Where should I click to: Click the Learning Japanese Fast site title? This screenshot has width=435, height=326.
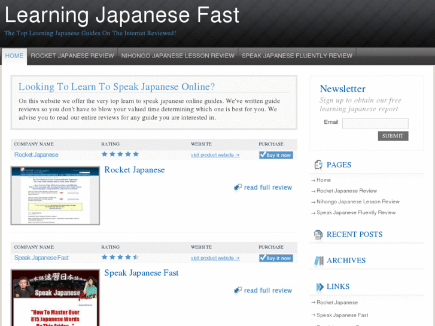point(122,15)
